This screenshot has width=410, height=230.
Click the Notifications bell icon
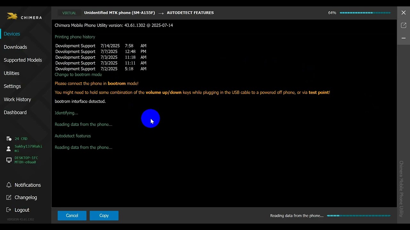pos(9,185)
